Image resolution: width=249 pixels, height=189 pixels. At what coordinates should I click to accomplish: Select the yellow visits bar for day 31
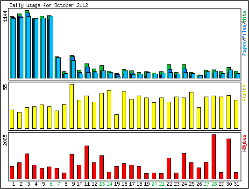pyautogui.click(x=236, y=114)
